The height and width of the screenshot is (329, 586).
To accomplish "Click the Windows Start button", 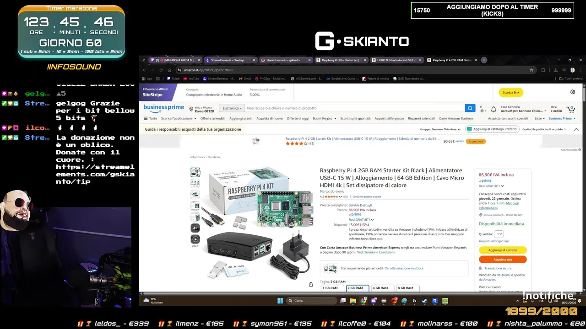I will click(x=280, y=301).
